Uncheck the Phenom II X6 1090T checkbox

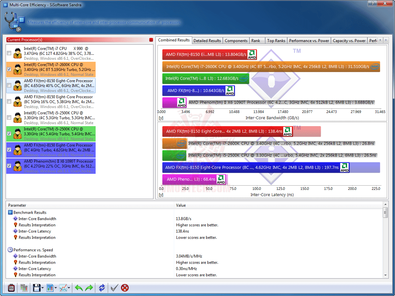(9, 166)
